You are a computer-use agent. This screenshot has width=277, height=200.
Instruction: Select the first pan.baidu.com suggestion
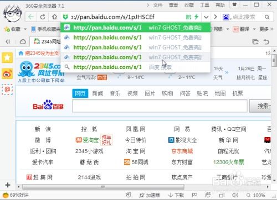pyautogui.click(x=135, y=28)
